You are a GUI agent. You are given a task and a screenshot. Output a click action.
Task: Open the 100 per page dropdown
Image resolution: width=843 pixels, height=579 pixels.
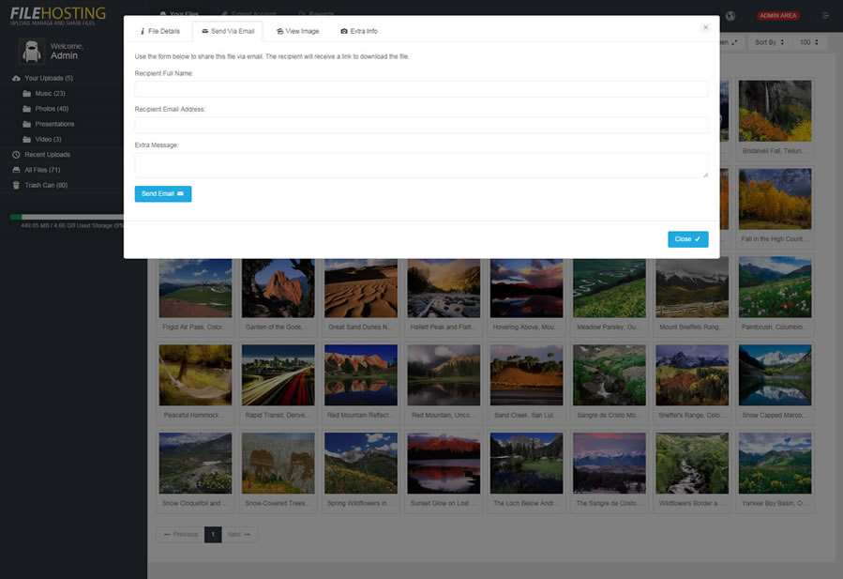[x=808, y=42]
